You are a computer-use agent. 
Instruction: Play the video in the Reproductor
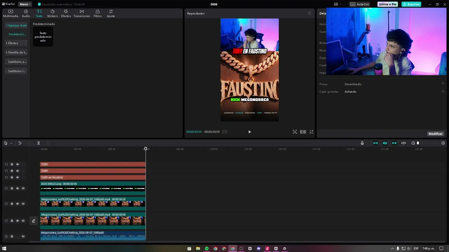pos(249,132)
